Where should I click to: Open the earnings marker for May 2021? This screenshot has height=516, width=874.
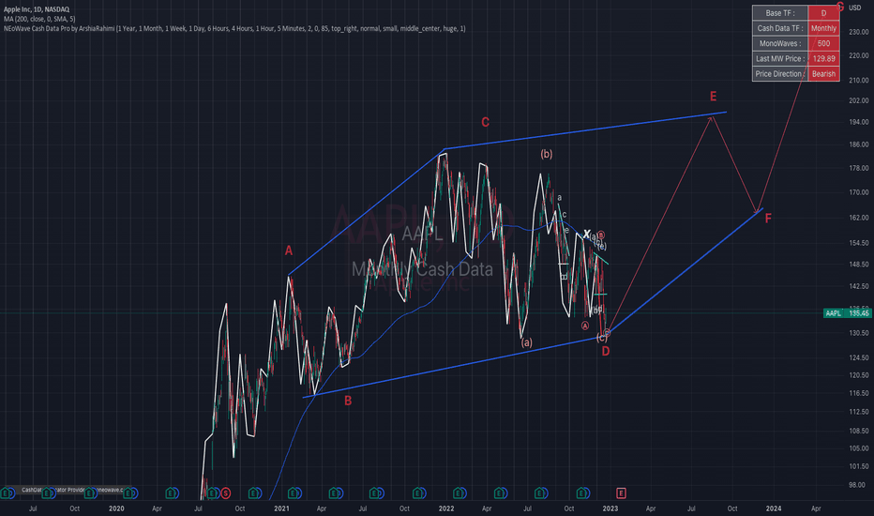pyautogui.click(x=335, y=493)
